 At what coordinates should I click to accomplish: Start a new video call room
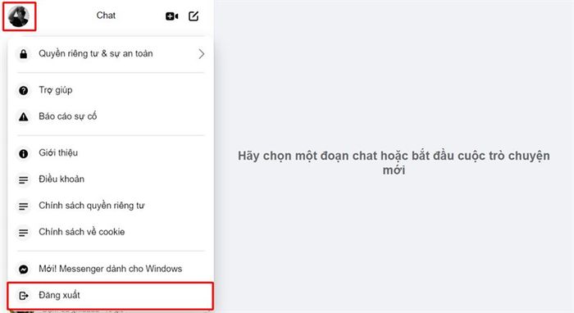click(x=171, y=16)
